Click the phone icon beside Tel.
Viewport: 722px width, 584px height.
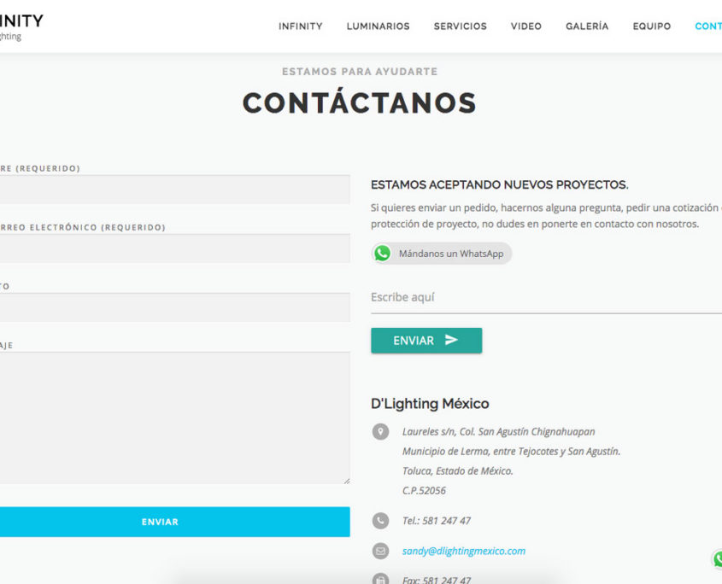coord(381,521)
